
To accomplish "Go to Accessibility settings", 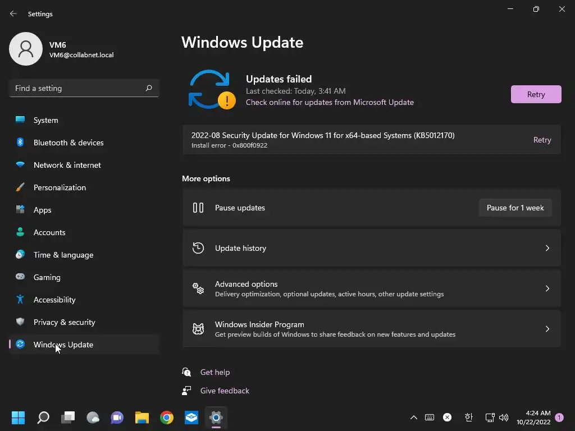I will click(x=84, y=300).
